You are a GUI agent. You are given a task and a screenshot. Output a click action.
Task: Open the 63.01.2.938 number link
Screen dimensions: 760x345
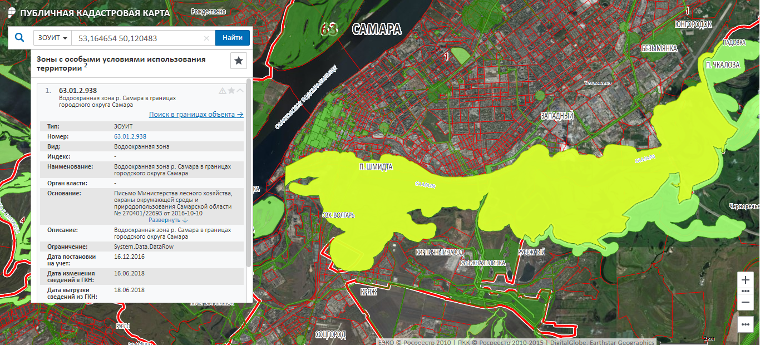(130, 136)
